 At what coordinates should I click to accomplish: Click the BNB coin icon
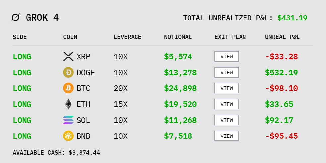[x=68, y=136]
